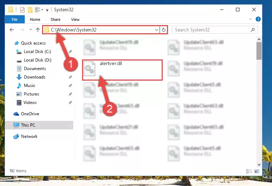Select Quick access in navigation pane
The width and height of the screenshot is (272, 186).
point(33,43)
